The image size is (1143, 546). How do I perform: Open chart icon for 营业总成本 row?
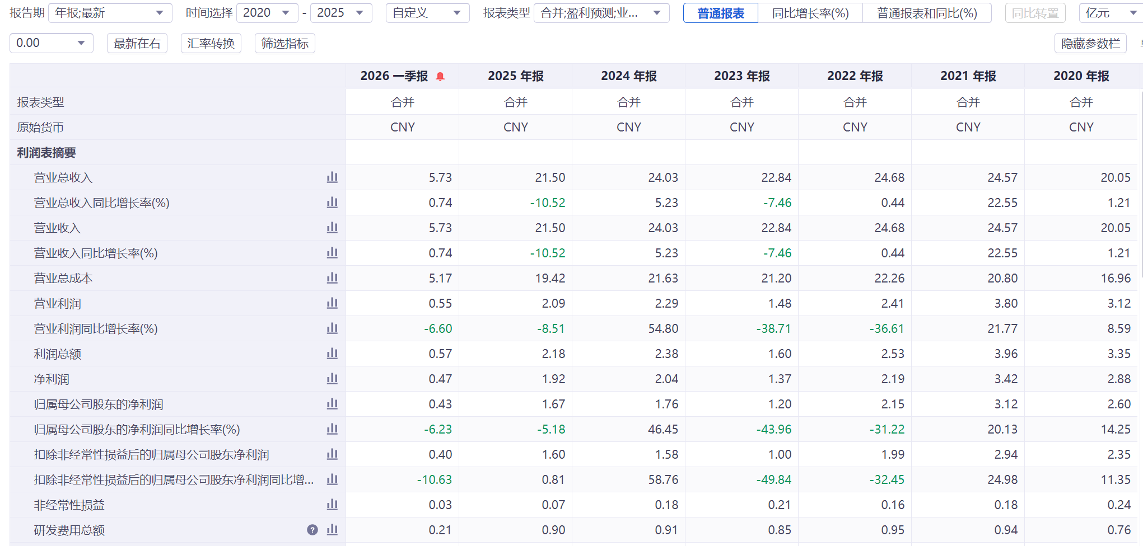pos(332,278)
